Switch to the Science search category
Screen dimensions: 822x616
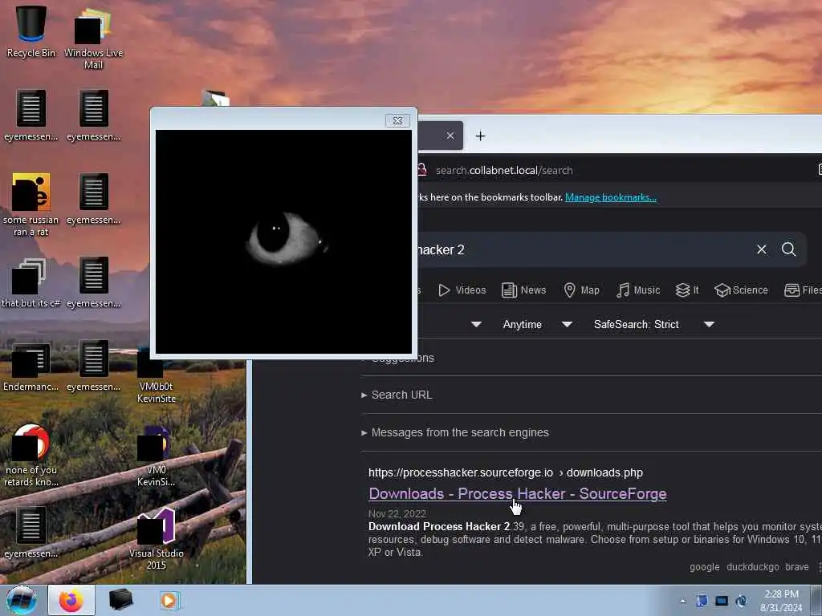(x=741, y=290)
